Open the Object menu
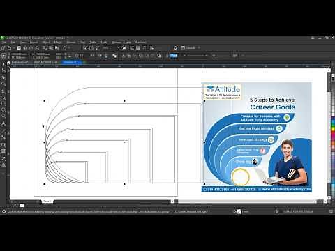This screenshot has width=335, height=251. tap(46, 43)
